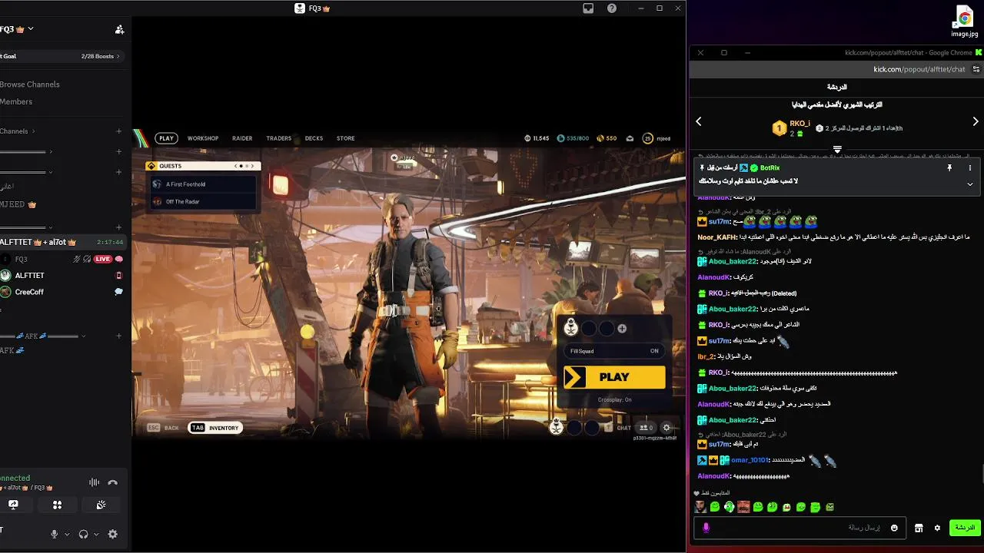This screenshot has width=984, height=553.
Task: Open the Discord soundboard button
Action: click(101, 505)
